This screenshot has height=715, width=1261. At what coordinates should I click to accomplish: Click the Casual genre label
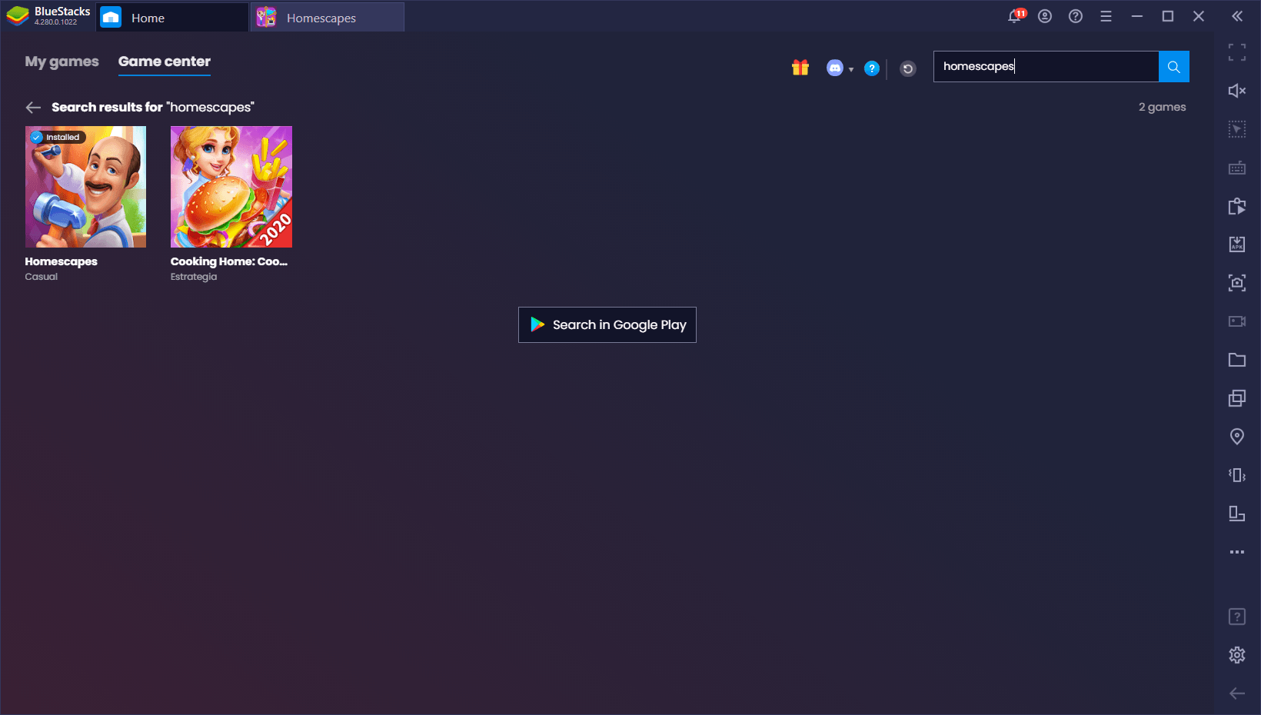[x=42, y=277]
